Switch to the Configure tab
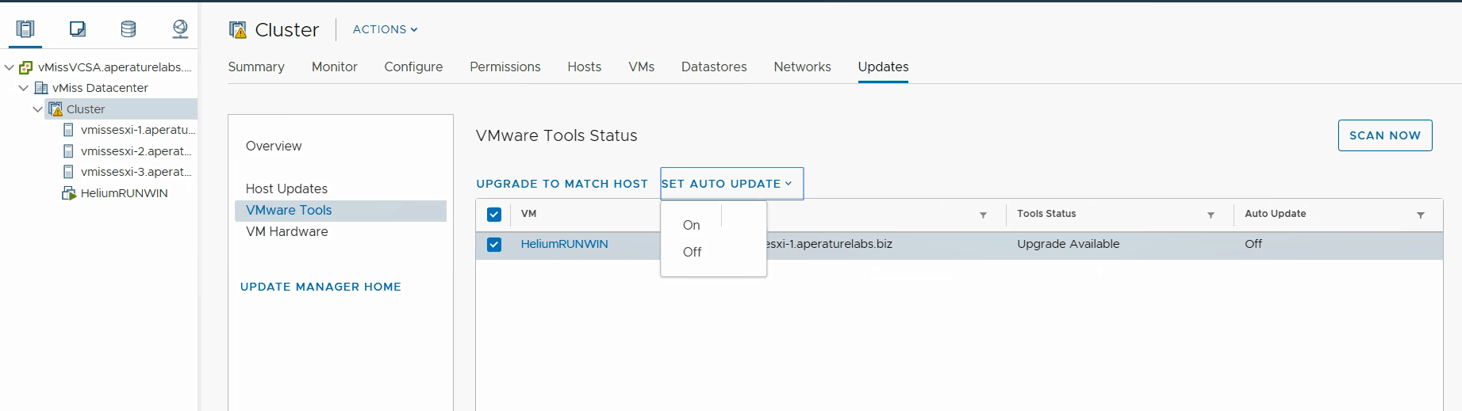 coord(413,67)
